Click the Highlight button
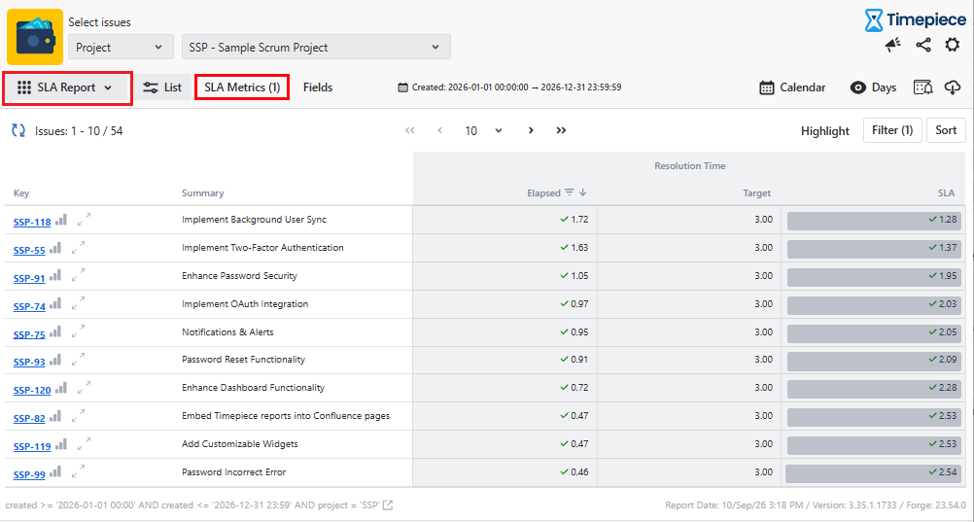Viewport: 974px width, 522px height. 825,130
